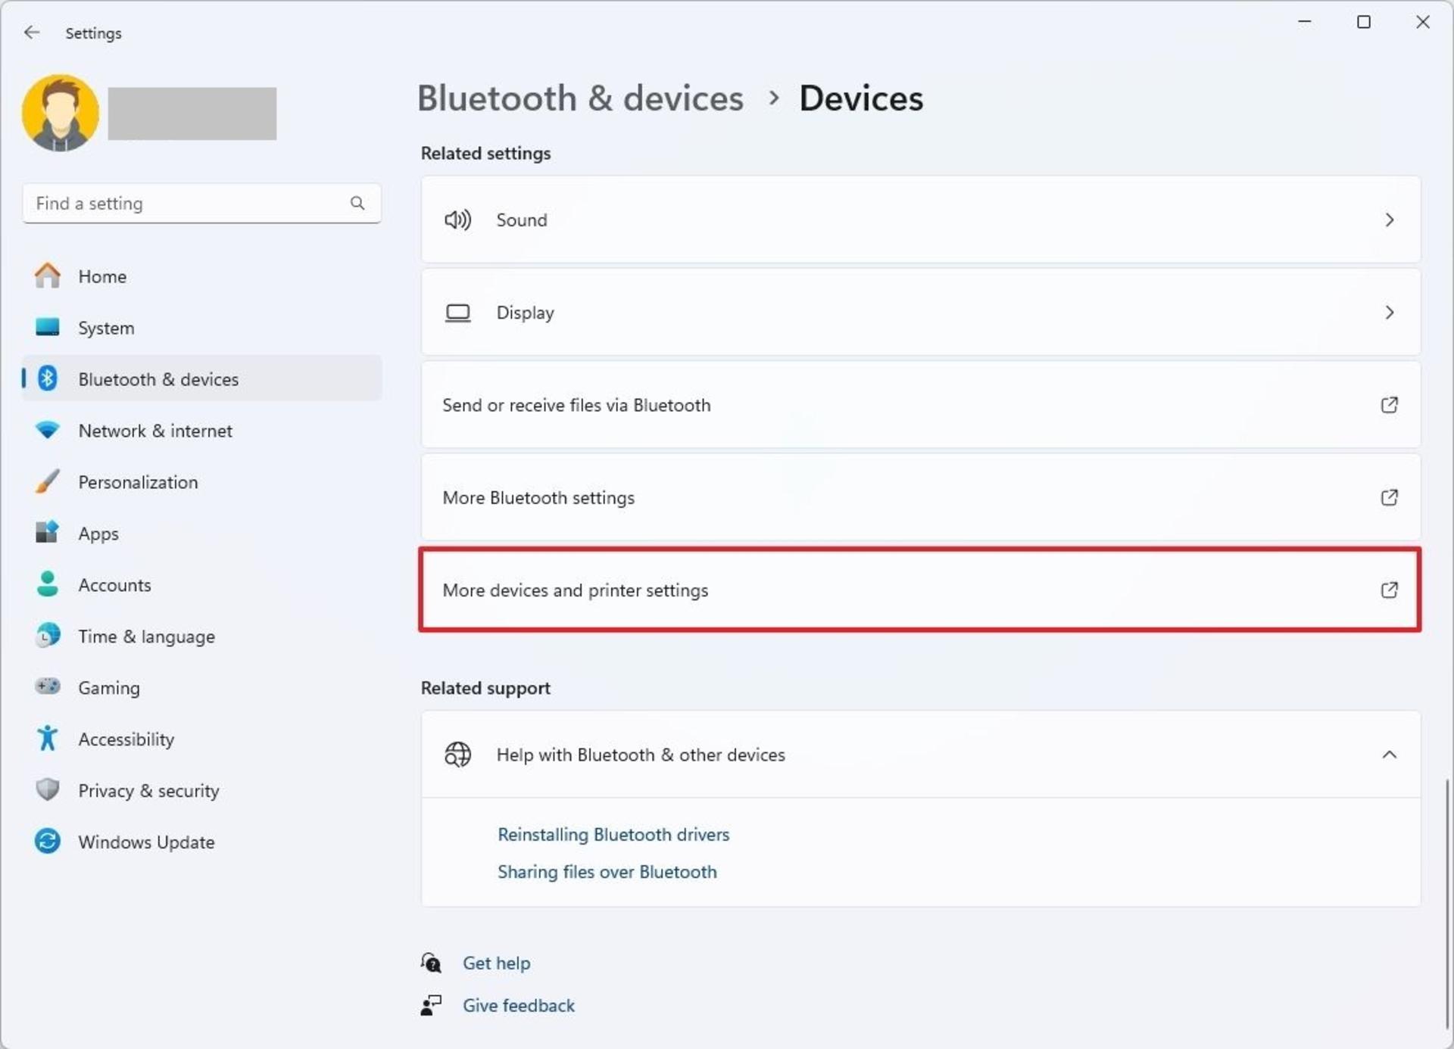Open Sharing files over Bluetooth link
The width and height of the screenshot is (1454, 1049).
tap(607, 872)
